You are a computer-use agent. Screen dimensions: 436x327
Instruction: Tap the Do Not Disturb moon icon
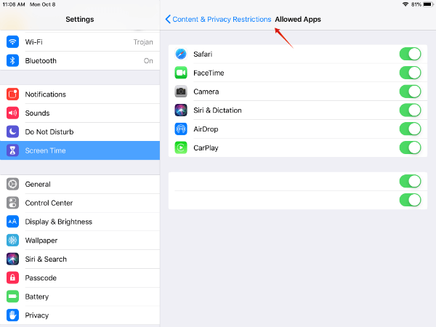coord(12,132)
